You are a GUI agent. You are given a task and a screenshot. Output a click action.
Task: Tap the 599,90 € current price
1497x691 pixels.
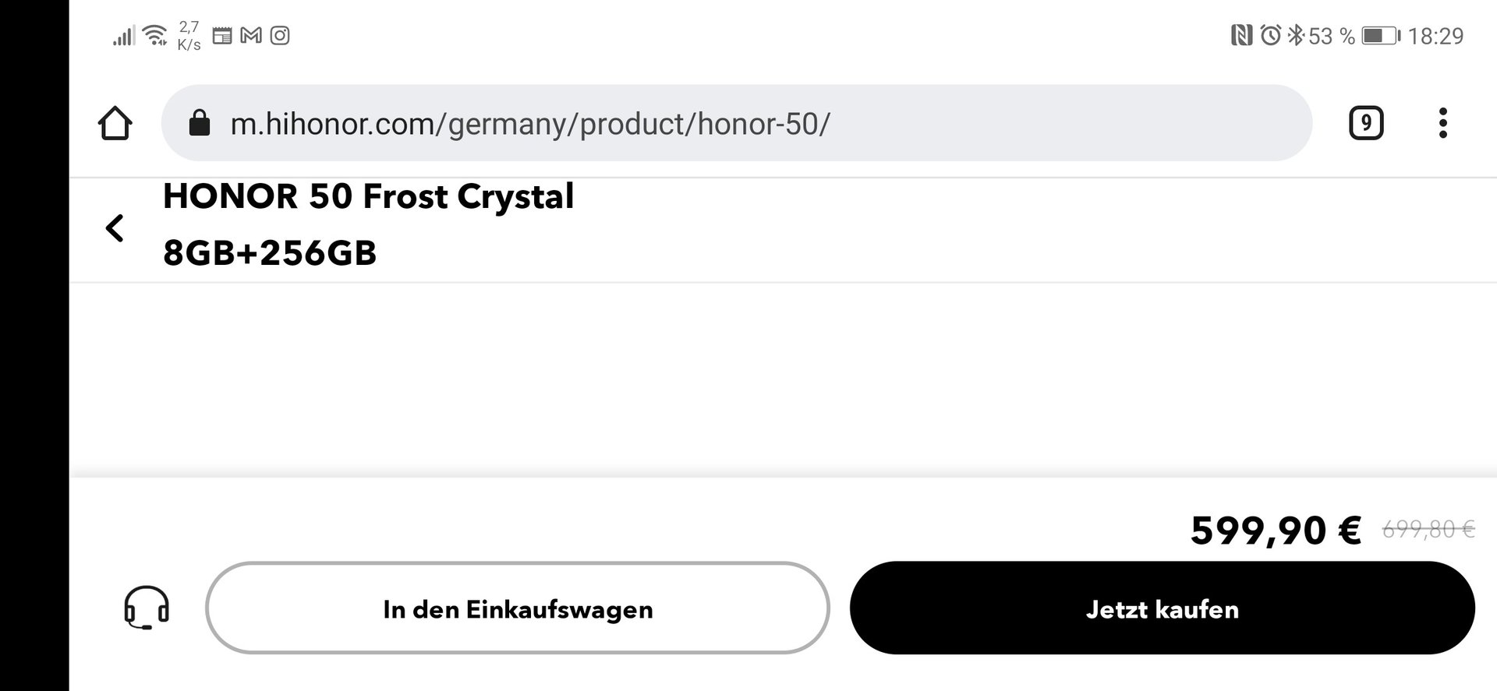click(x=1276, y=531)
